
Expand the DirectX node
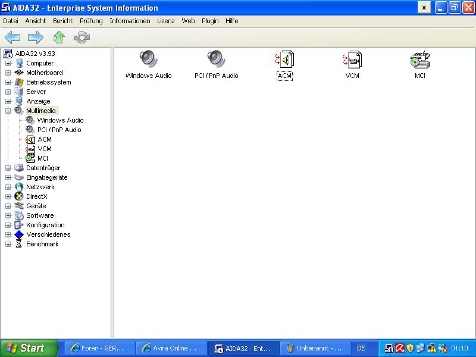click(x=8, y=196)
